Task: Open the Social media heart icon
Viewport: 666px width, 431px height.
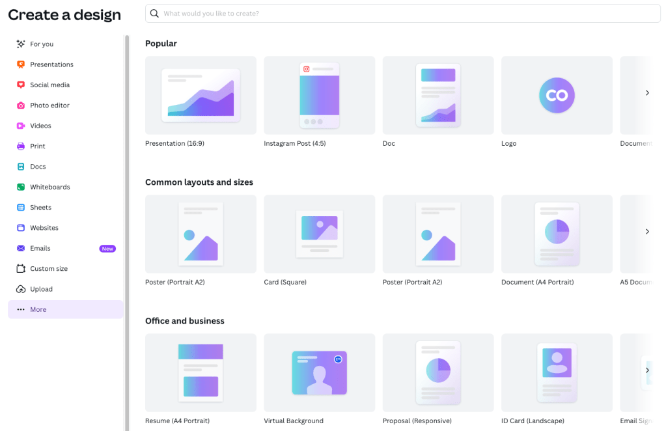Action: 21,85
